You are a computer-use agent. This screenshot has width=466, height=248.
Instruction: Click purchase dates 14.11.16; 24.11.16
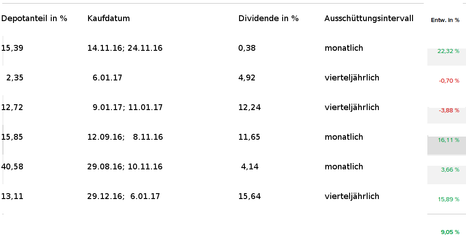[125, 48]
